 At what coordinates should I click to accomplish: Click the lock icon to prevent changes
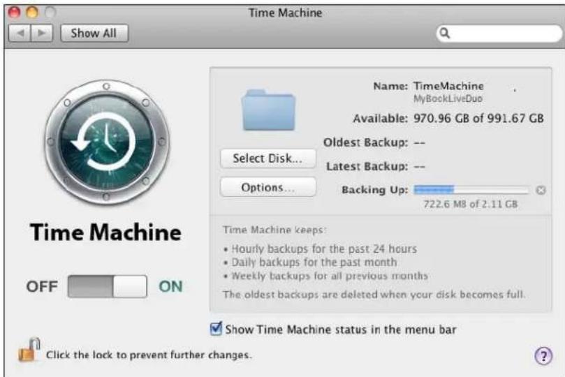click(29, 350)
